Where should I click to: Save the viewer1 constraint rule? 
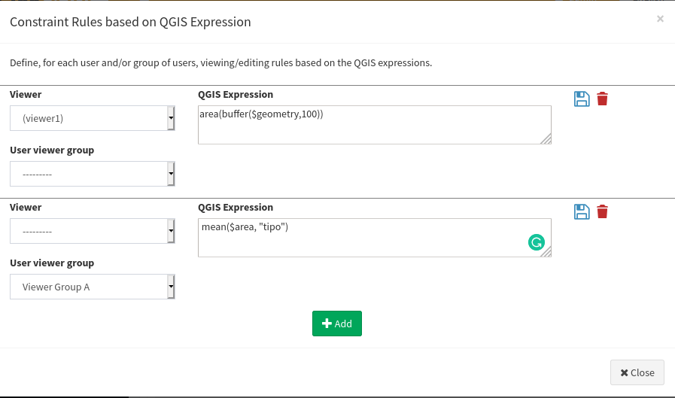582,99
